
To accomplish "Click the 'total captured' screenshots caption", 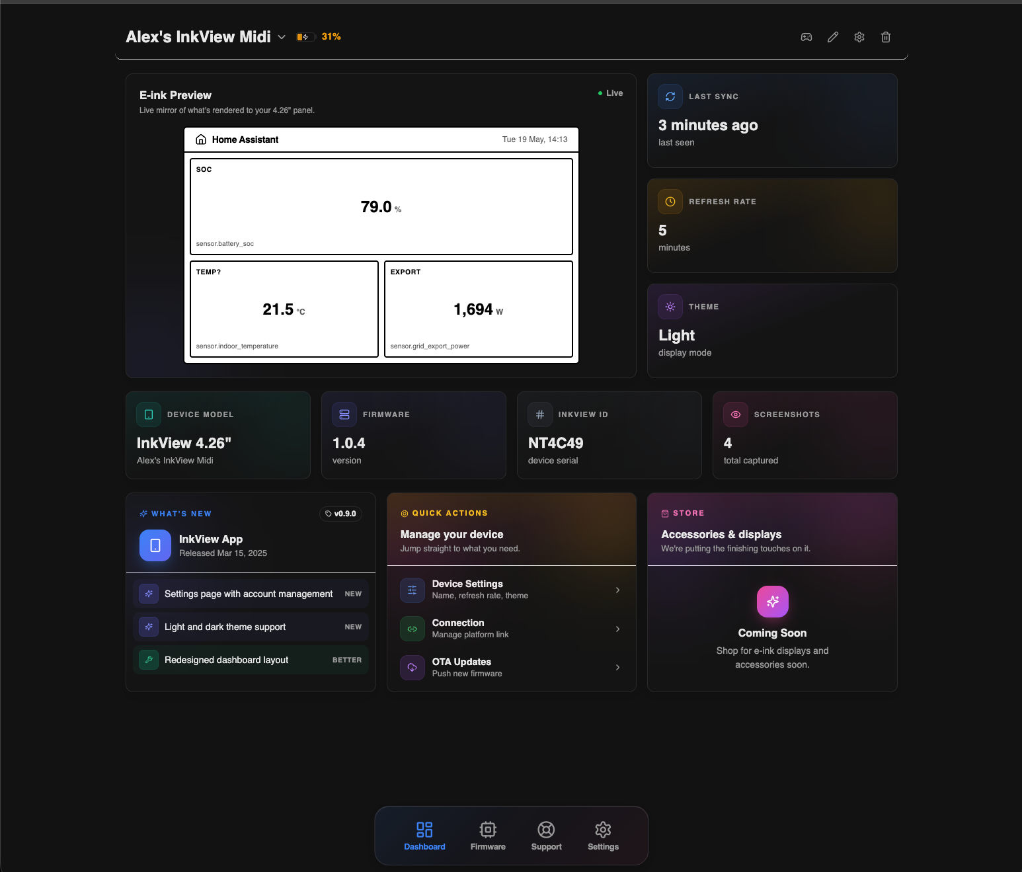I will coord(751,460).
